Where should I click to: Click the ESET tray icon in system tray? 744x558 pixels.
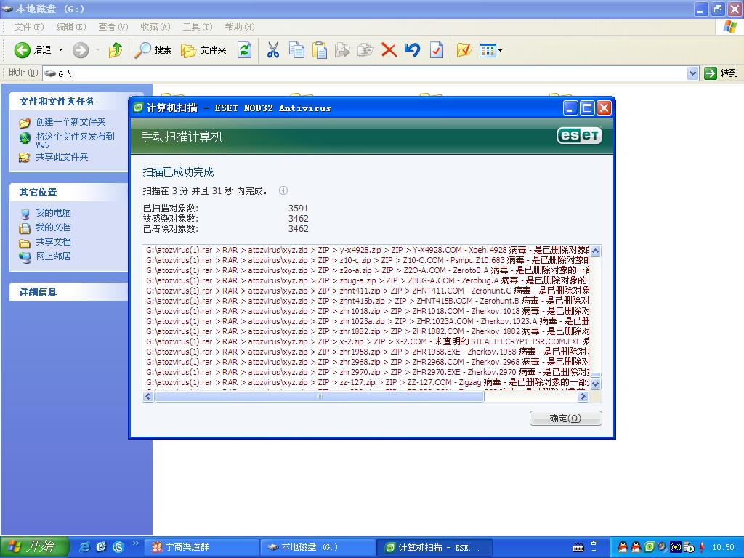tap(649, 547)
